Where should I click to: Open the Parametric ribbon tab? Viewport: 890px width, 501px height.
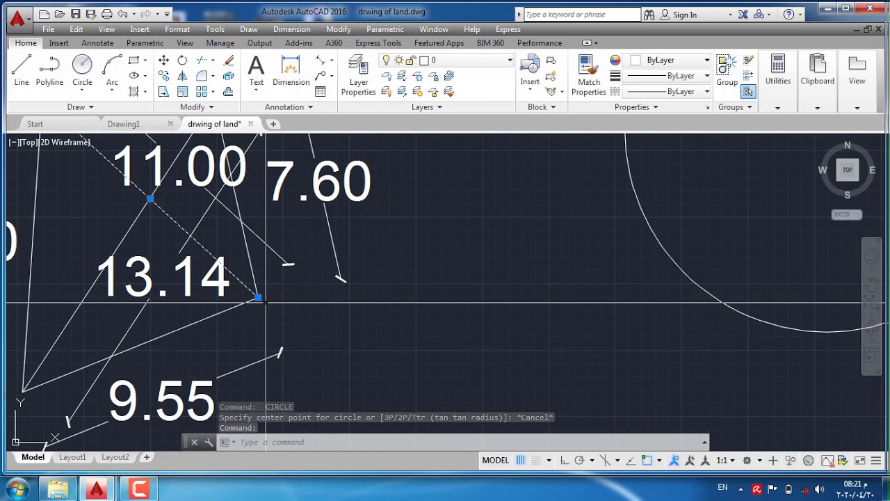click(x=145, y=43)
